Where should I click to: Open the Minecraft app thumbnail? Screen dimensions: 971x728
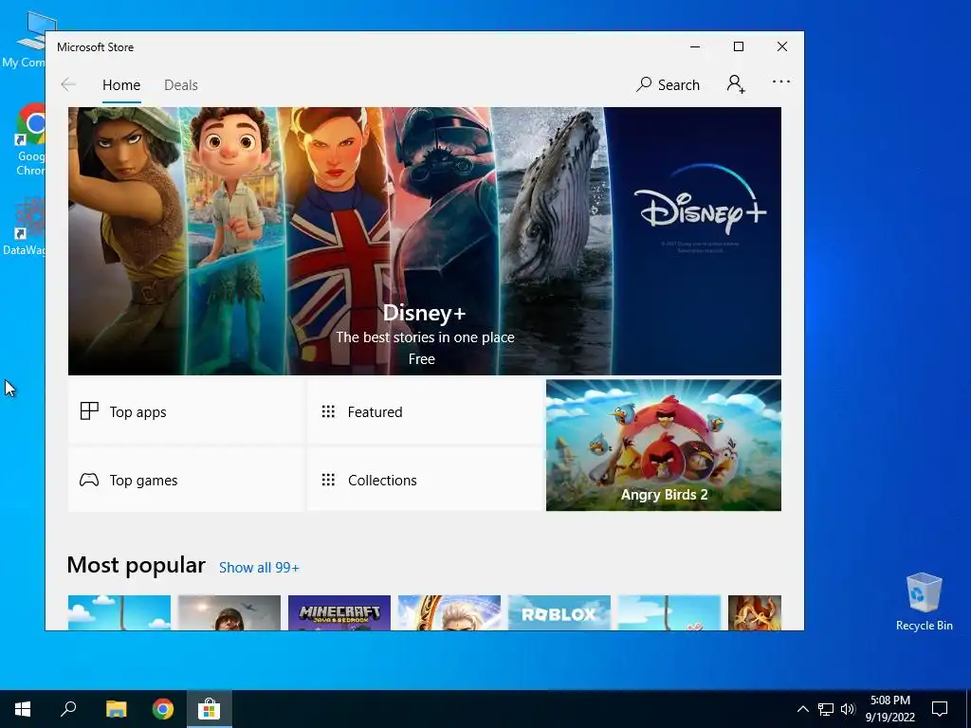(x=339, y=613)
